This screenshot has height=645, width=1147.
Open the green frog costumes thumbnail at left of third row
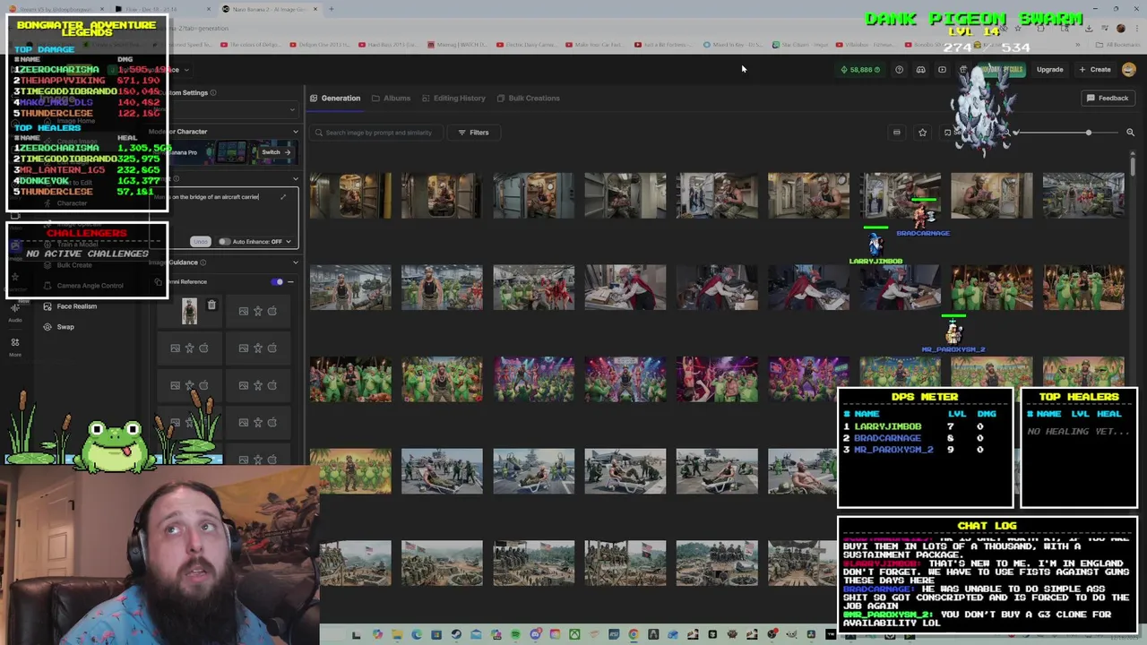350,379
